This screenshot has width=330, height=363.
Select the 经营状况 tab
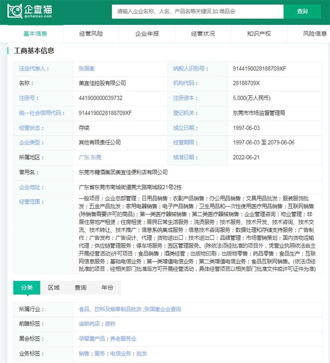203,33
